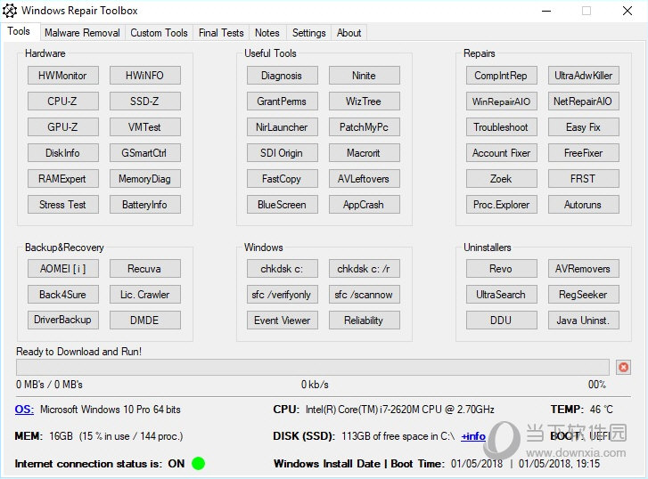Run NetRepairAIO
The image size is (648, 479).
click(x=584, y=101)
